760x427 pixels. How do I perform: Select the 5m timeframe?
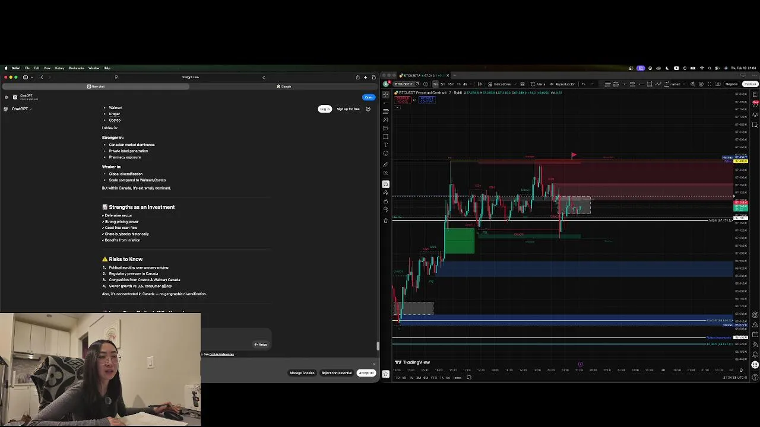[x=443, y=84]
